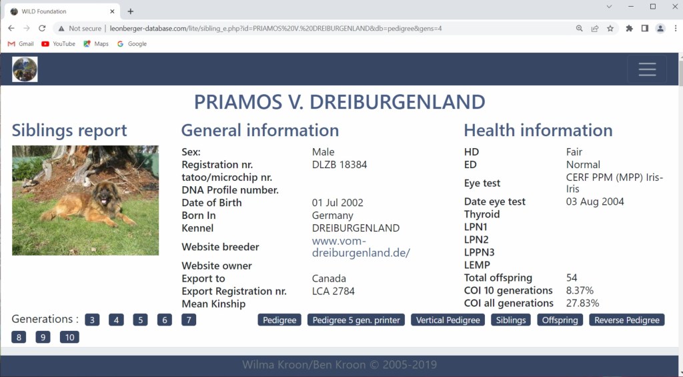Click the Export to value Canada
This screenshot has width=683, height=377.
329,278
